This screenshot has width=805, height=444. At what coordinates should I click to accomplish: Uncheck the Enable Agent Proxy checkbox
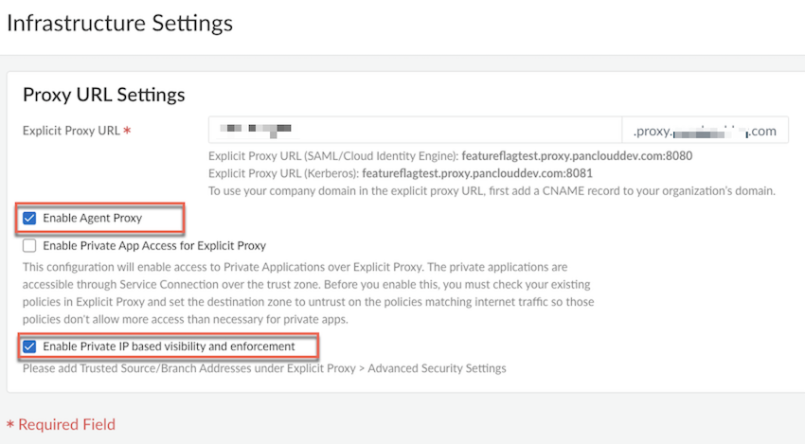click(x=29, y=219)
